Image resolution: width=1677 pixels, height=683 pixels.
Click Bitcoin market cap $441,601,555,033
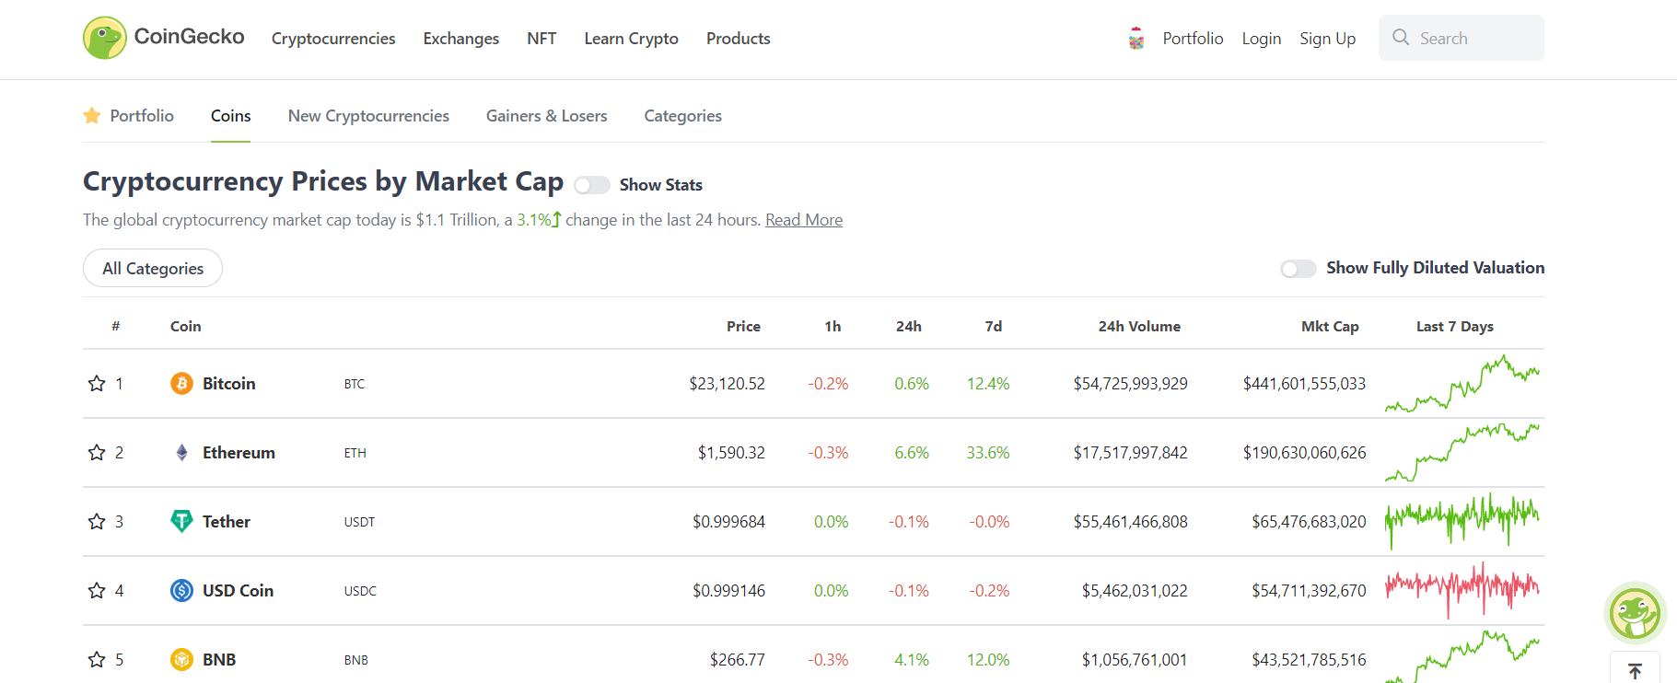tap(1304, 384)
